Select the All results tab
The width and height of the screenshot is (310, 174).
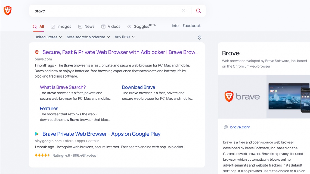38,26
